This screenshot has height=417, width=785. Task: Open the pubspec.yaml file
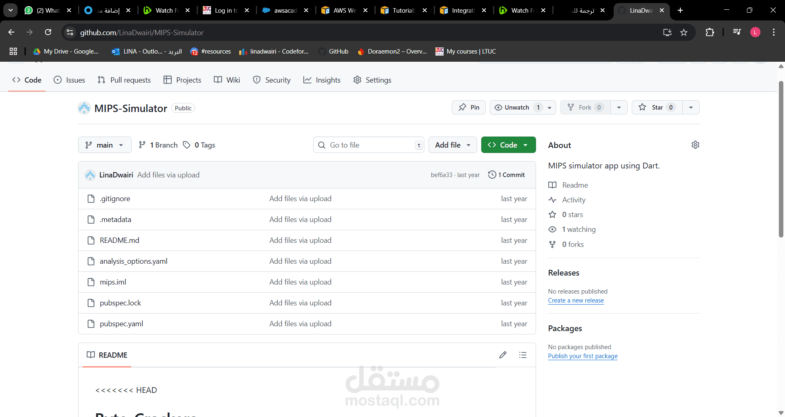pyautogui.click(x=121, y=324)
